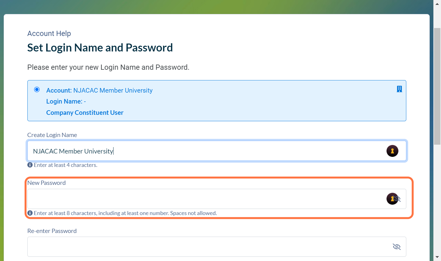Click the scrollbar down arrow
441x261 pixels.
[437, 257]
